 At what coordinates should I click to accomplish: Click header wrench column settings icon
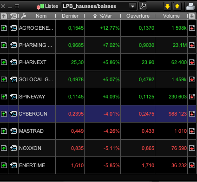[x=23, y=16]
